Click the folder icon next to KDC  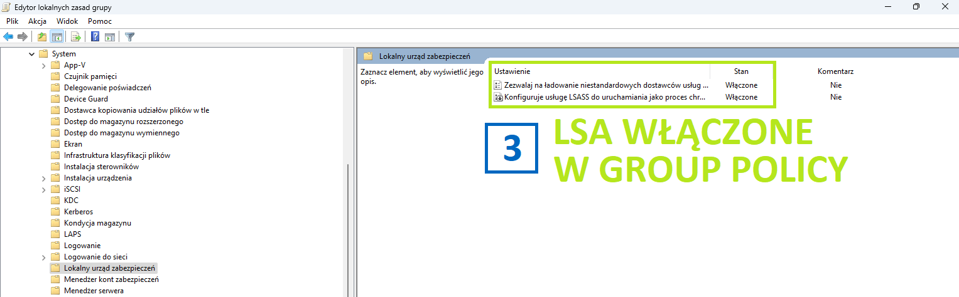click(55, 201)
